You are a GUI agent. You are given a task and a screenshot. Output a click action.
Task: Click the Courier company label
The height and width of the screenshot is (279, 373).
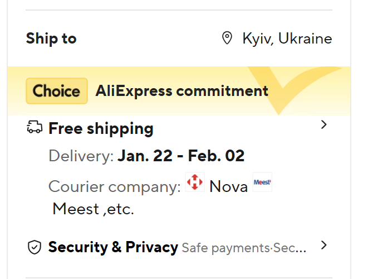click(114, 186)
